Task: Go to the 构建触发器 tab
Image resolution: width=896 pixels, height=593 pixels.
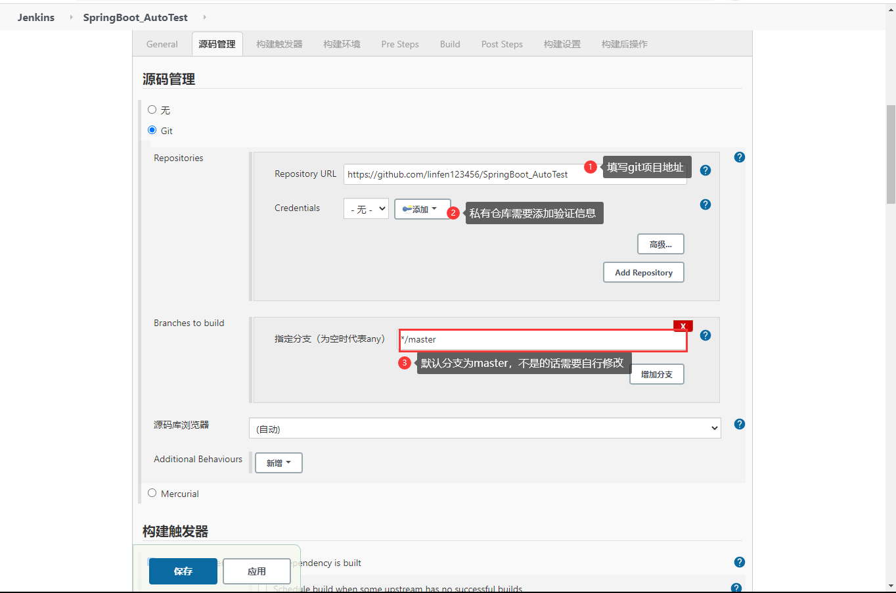Action: 280,44
